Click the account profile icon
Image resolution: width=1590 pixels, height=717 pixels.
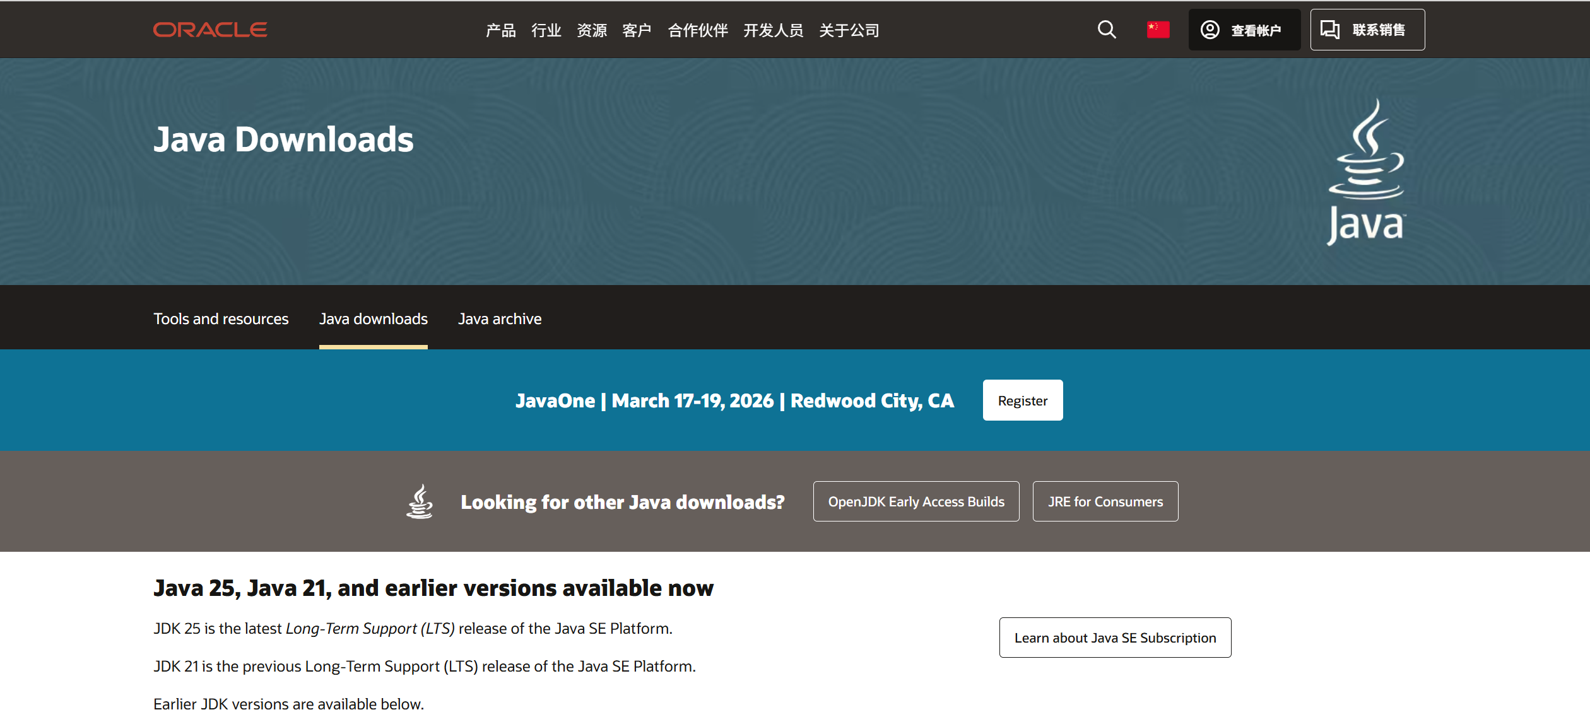click(1210, 30)
